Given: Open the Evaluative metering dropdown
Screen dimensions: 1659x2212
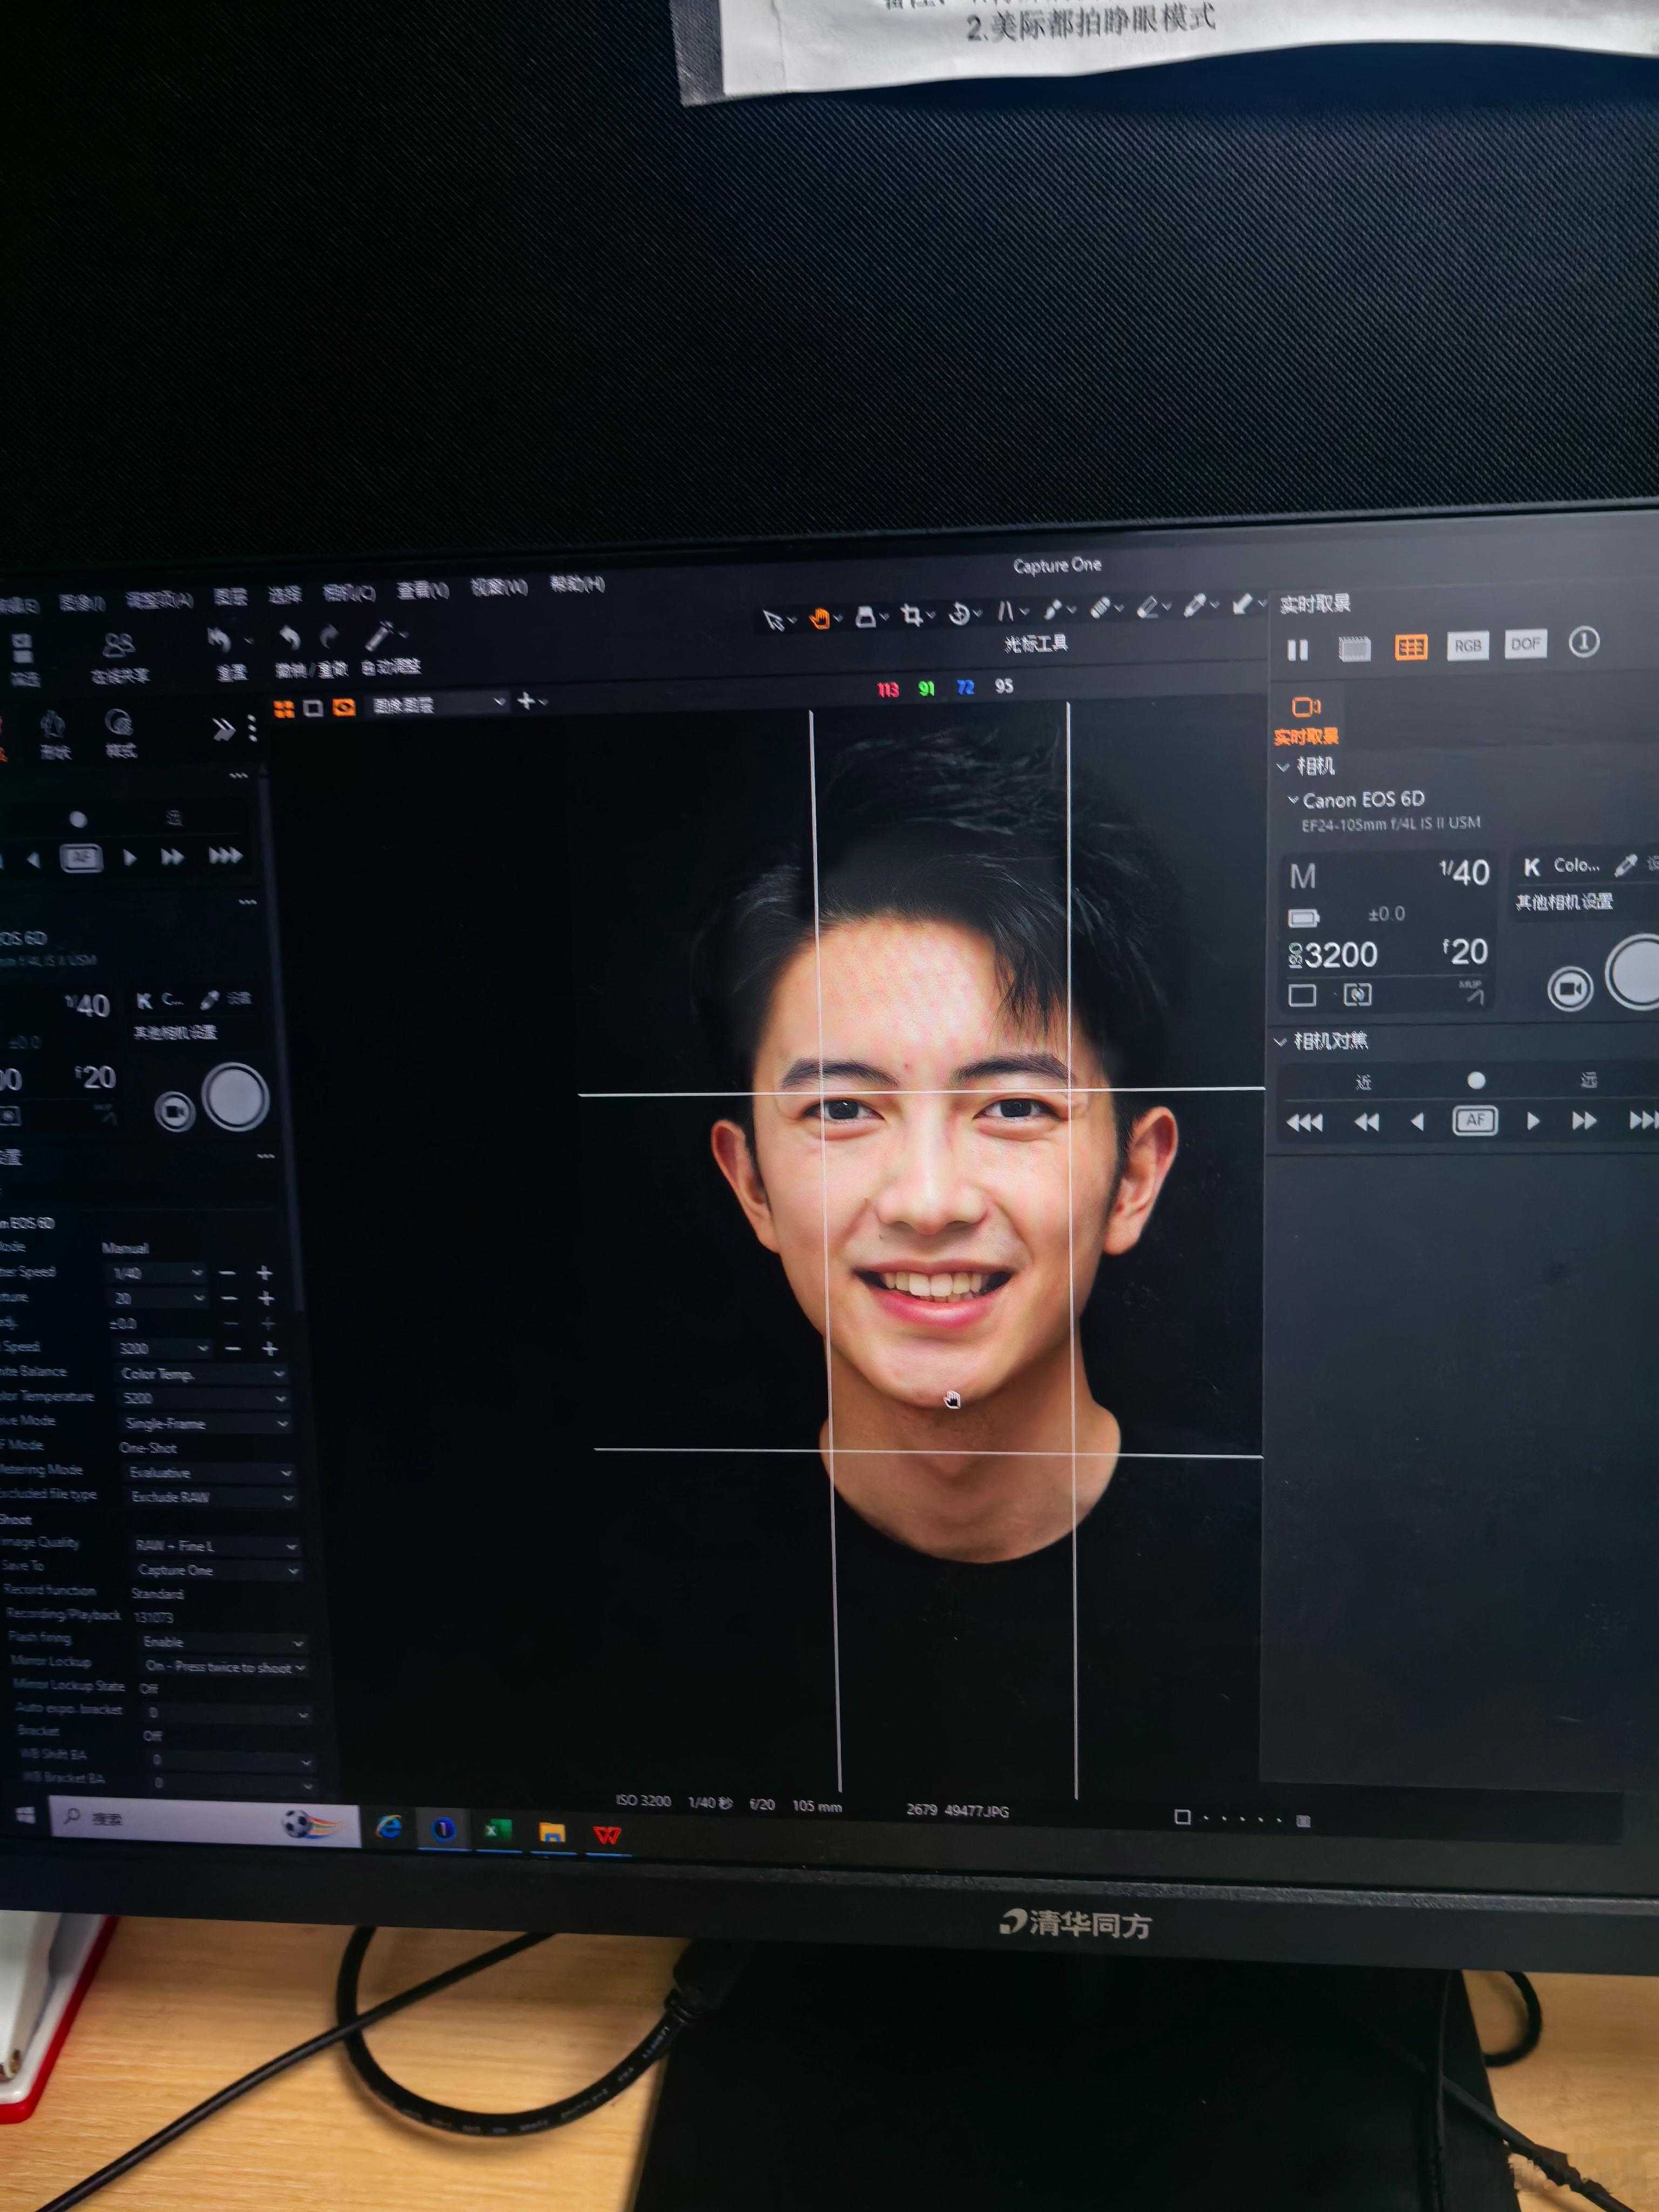Looking at the screenshot, I should (x=210, y=1472).
